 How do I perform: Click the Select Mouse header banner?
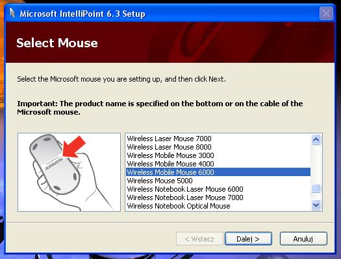click(170, 43)
